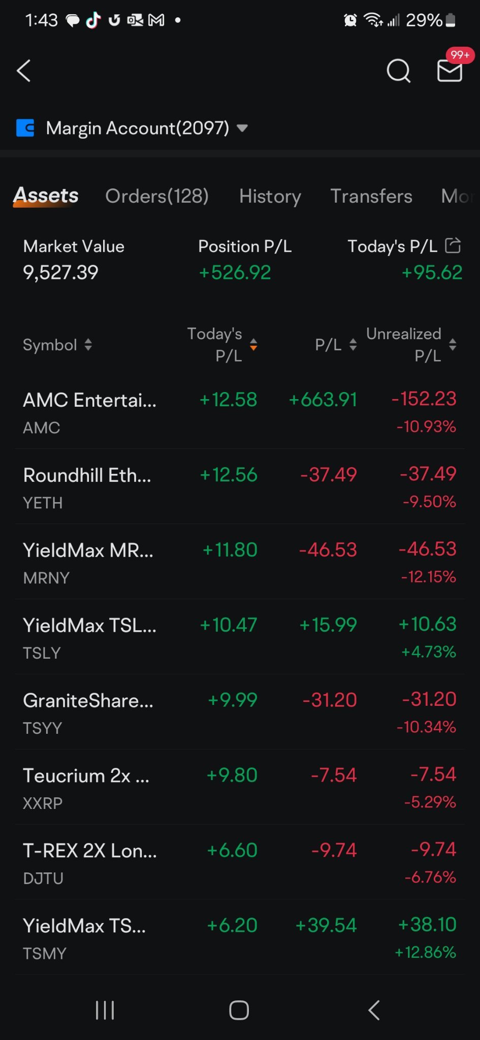Tap the back arrow at top left
The height and width of the screenshot is (1040, 480).
coord(24,71)
